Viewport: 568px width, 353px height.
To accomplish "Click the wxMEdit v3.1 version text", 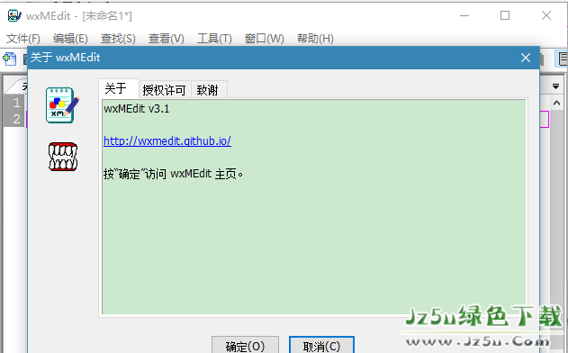I will [137, 109].
